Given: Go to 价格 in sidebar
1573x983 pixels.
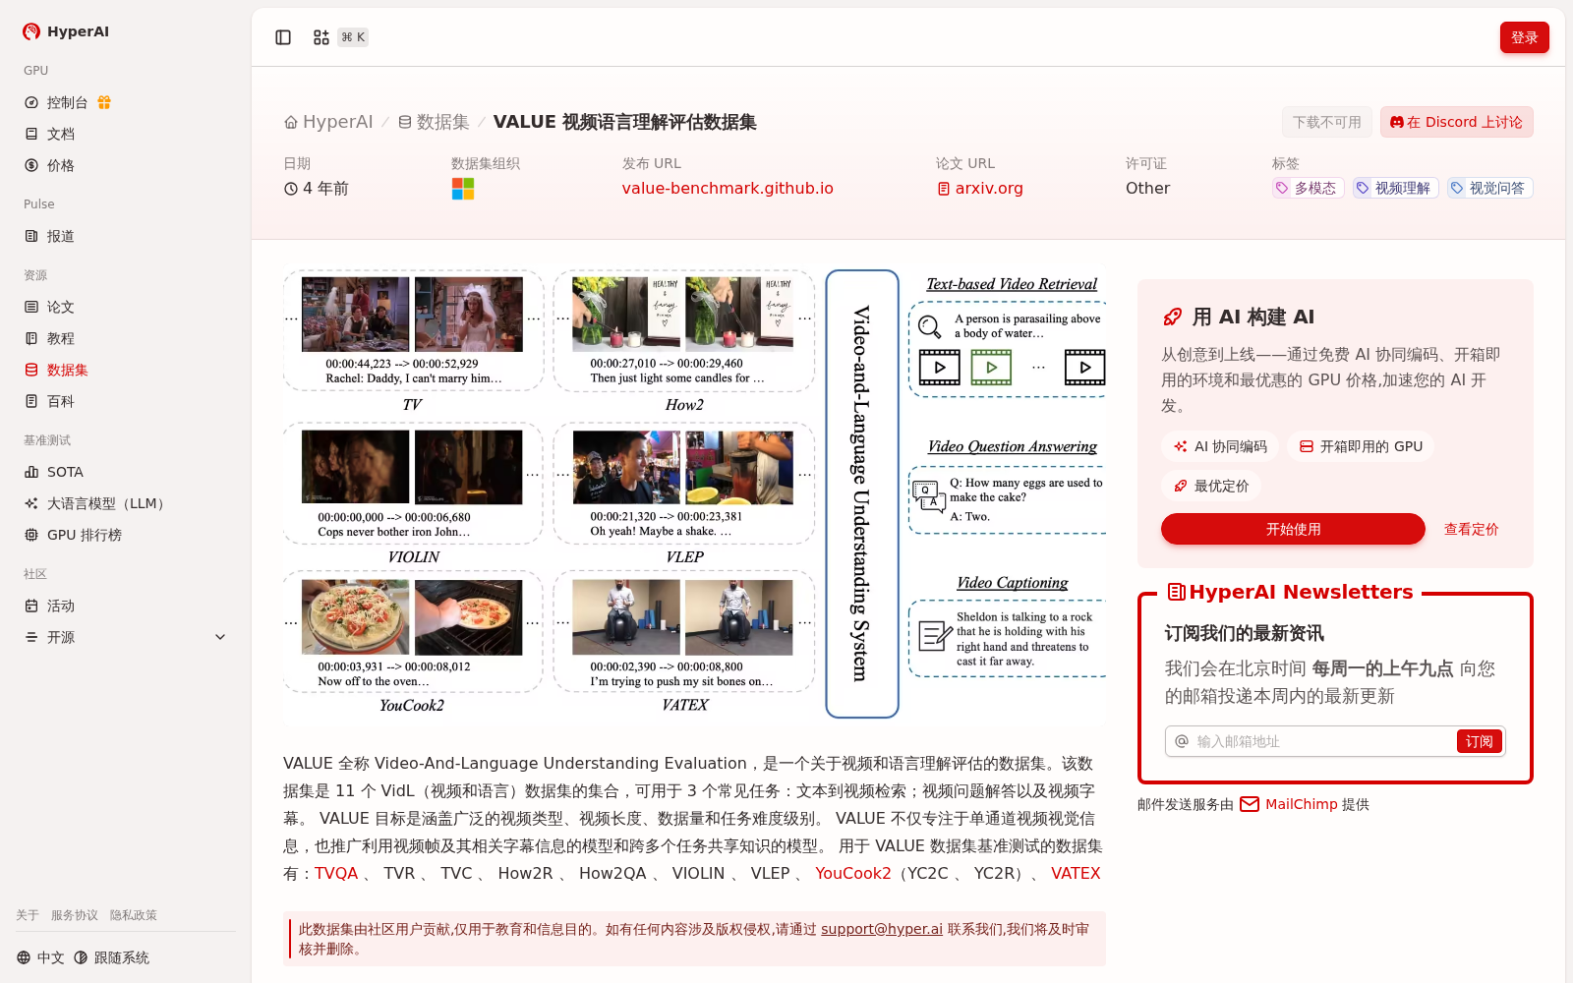Looking at the screenshot, I should [x=126, y=165].
